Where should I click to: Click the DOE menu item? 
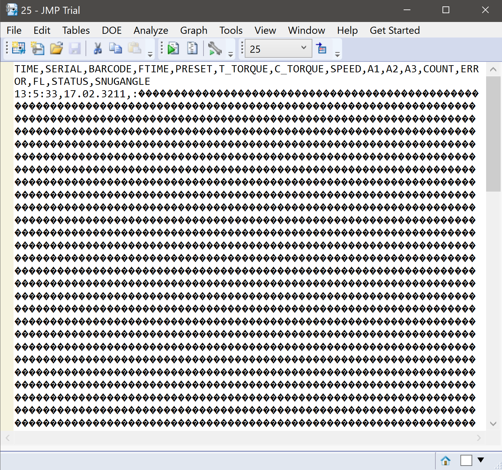pyautogui.click(x=112, y=30)
